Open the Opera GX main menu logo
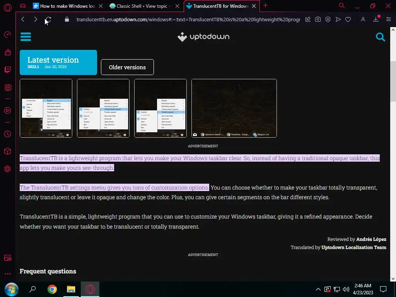The height and width of the screenshot is (297, 396). pos(8,8)
